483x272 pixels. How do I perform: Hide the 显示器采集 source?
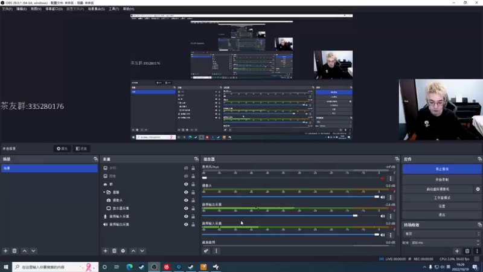(186, 208)
